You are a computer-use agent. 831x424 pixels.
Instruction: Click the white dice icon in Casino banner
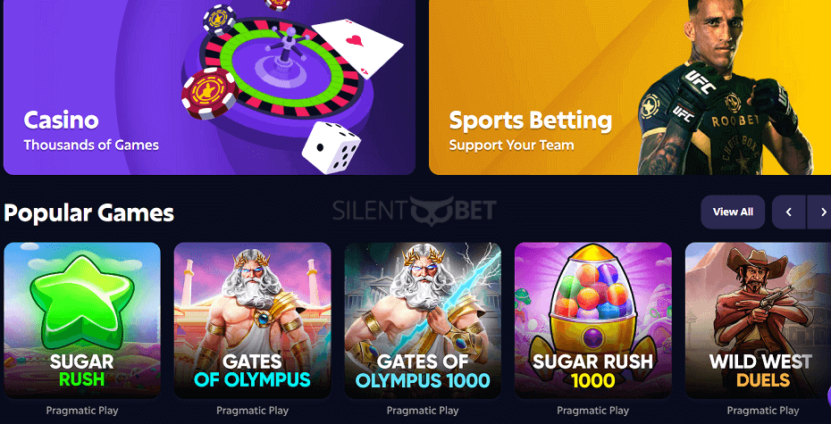332,147
